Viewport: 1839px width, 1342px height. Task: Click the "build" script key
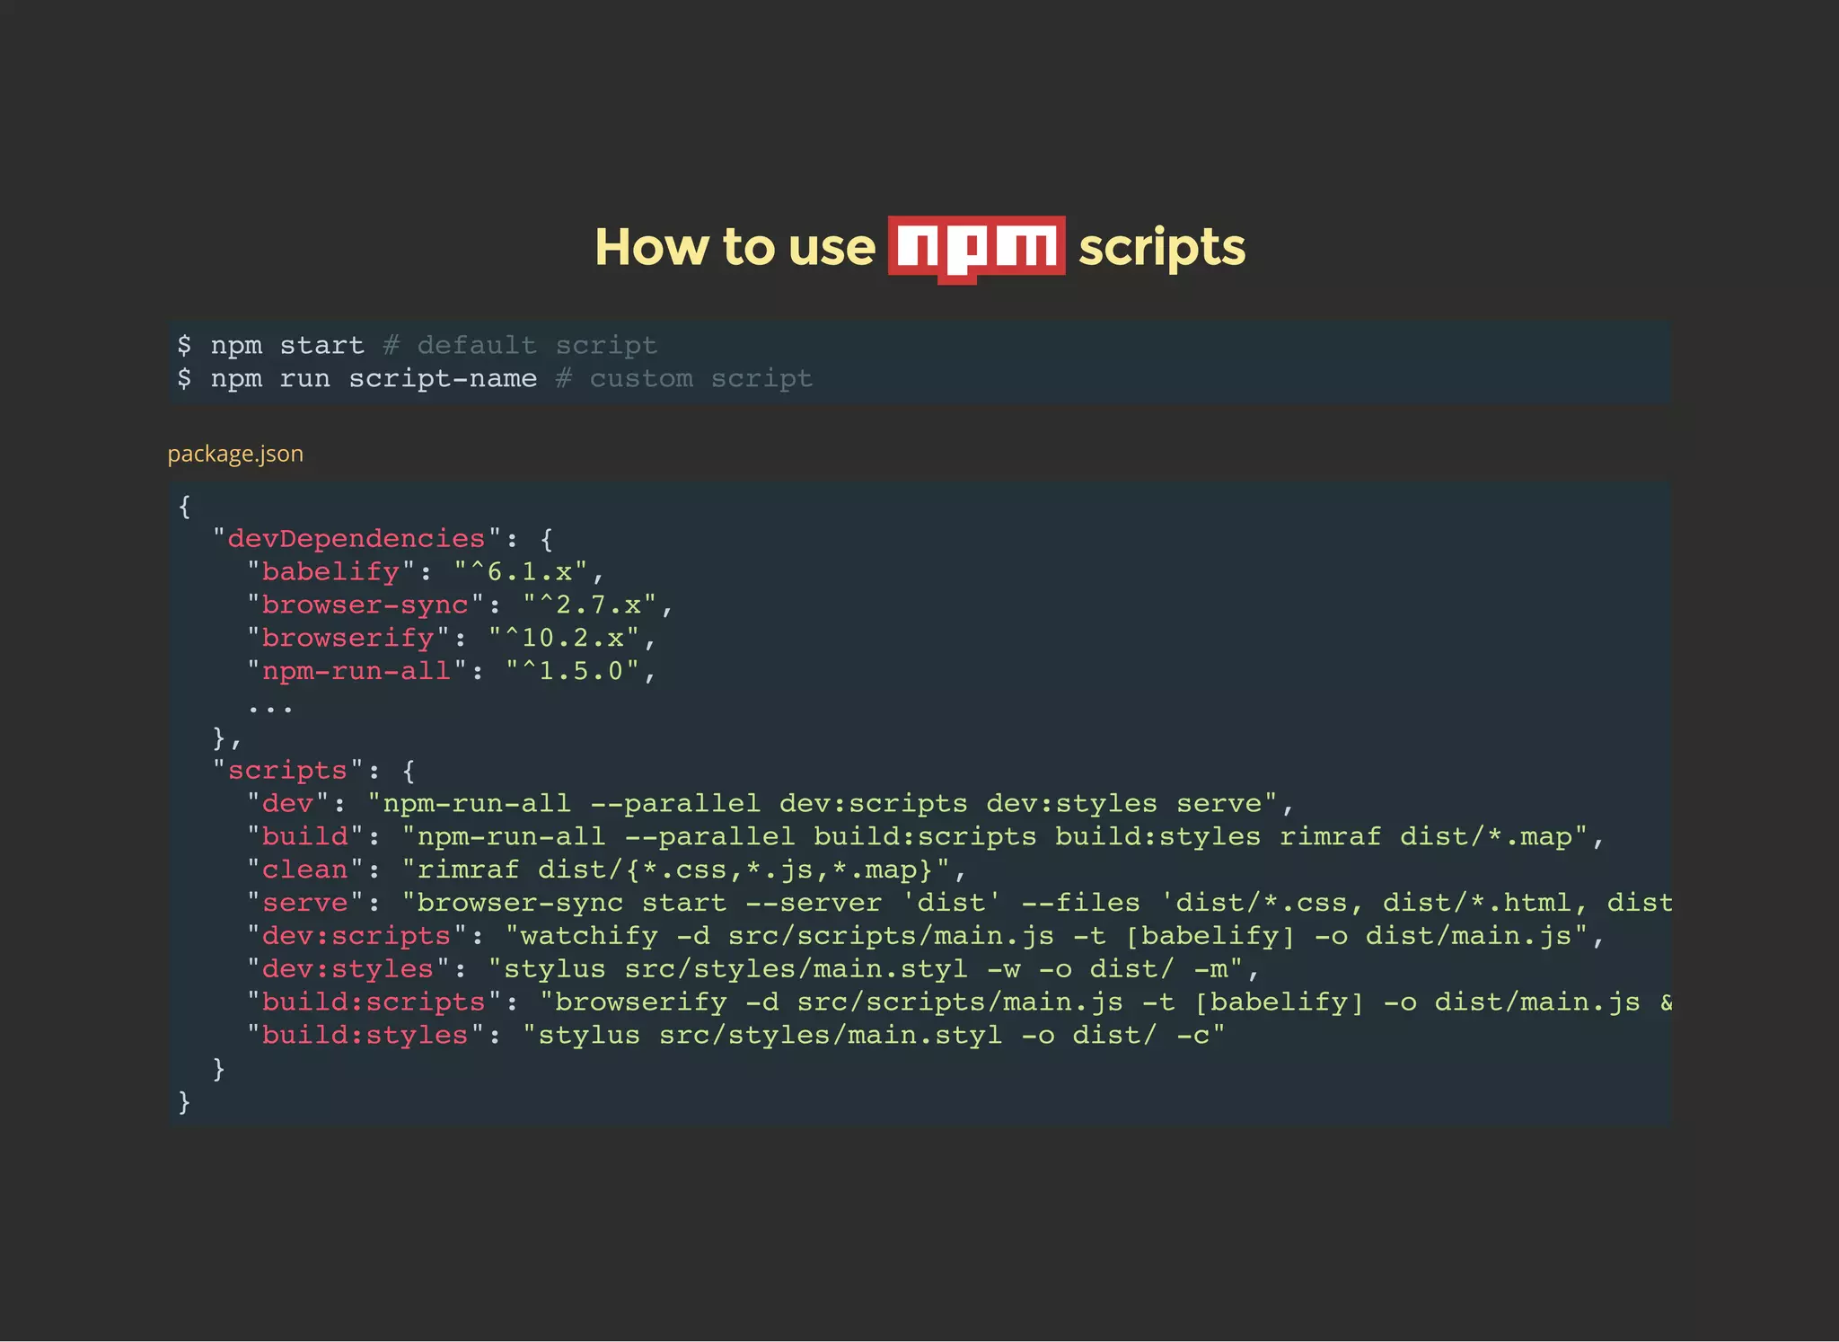pos(304,836)
